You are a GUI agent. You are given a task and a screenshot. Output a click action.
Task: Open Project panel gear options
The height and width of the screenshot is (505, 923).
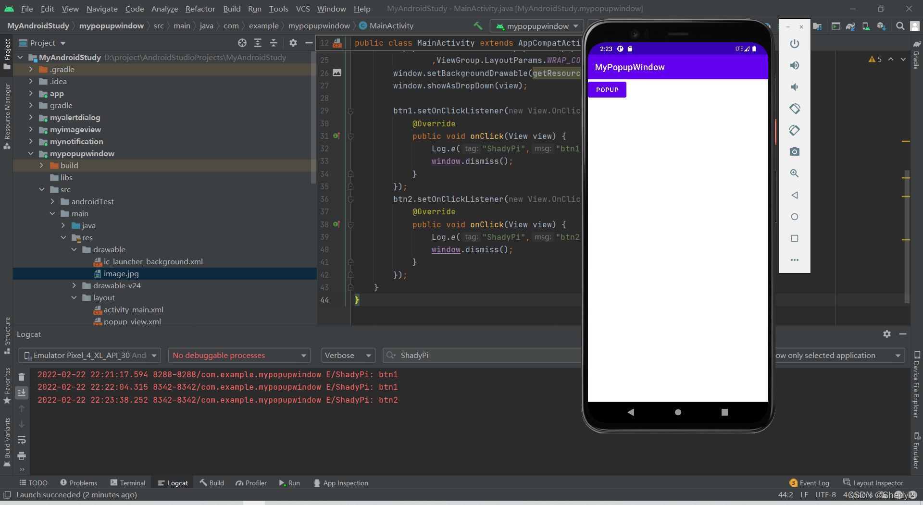coord(293,43)
